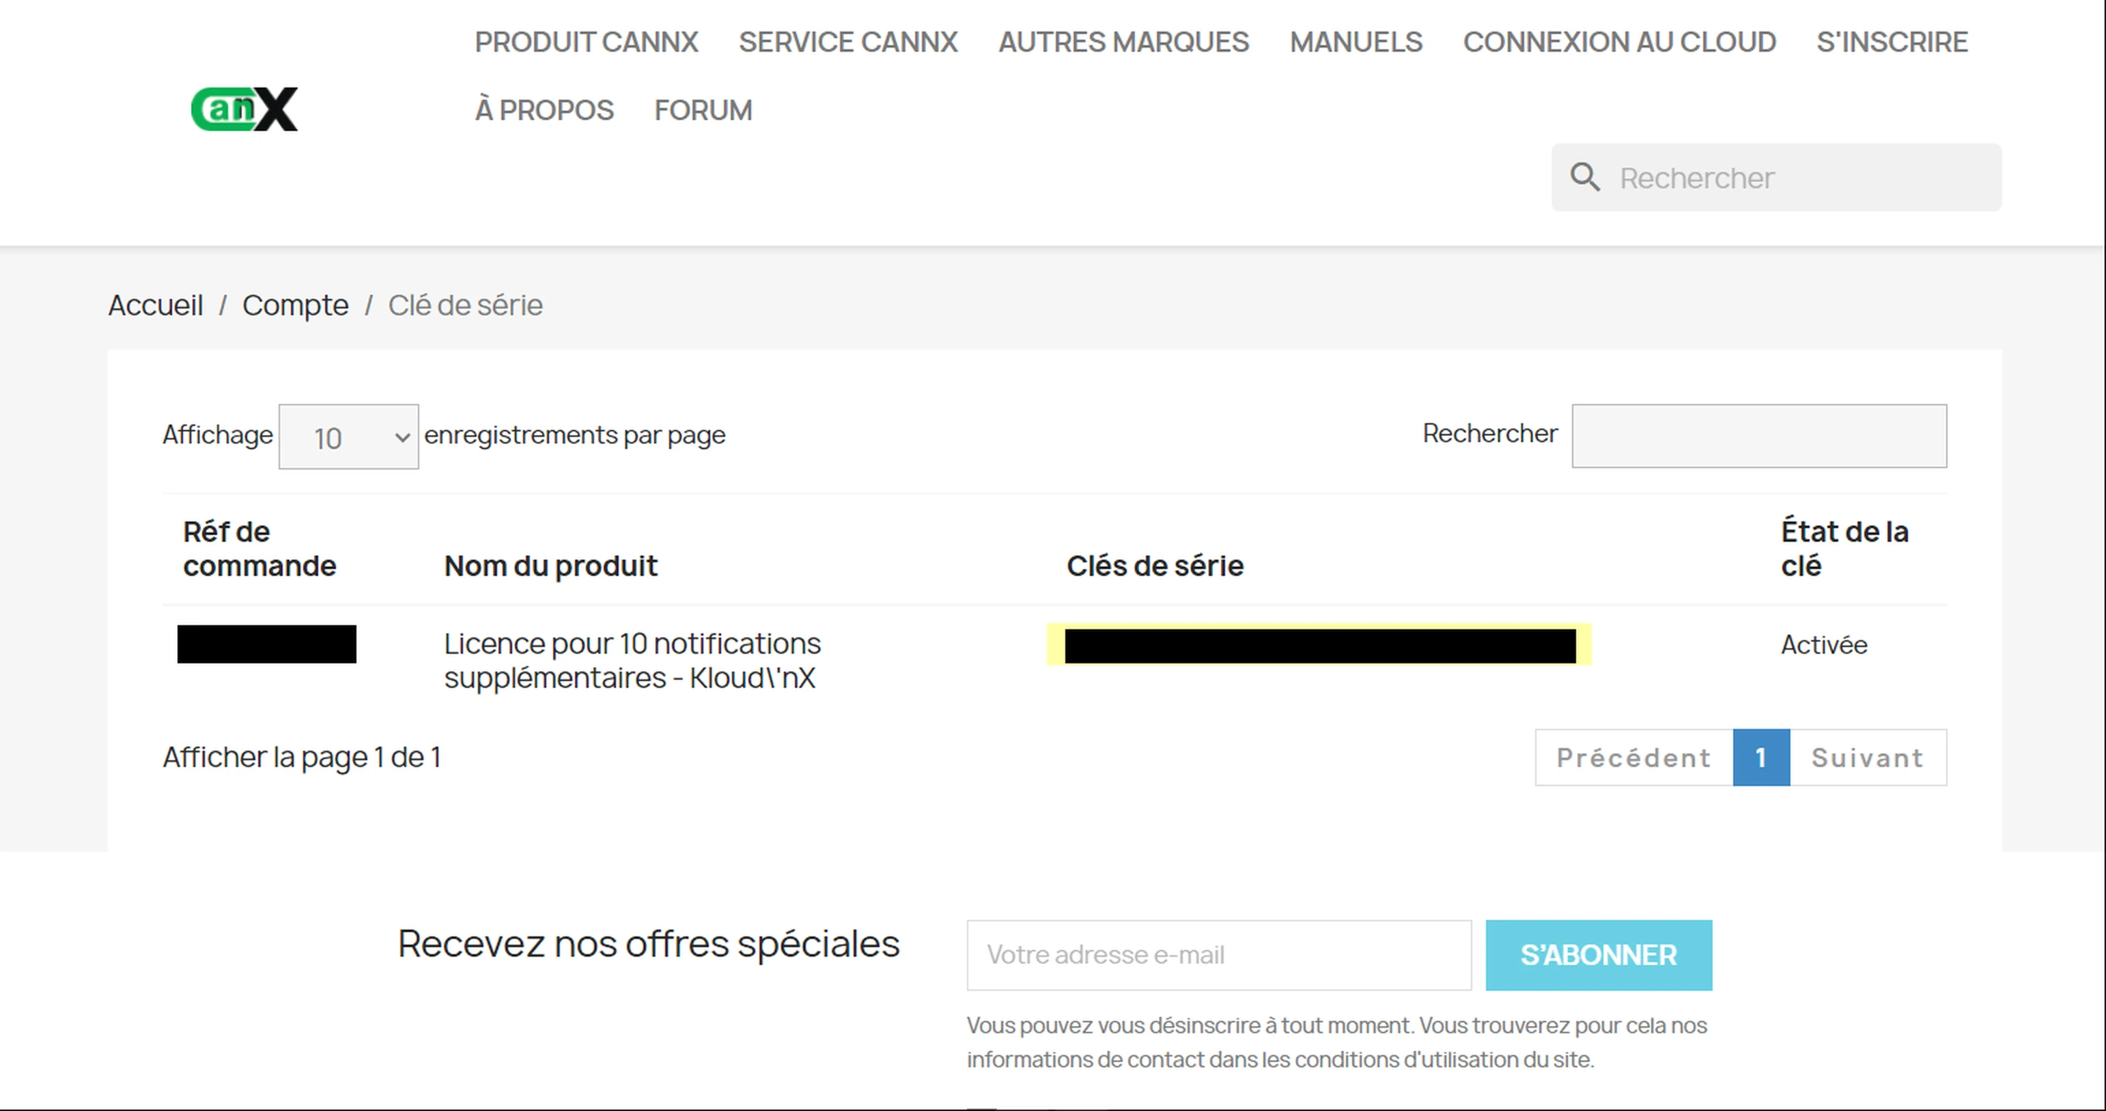Viewport: 2106px width, 1111px height.
Task: Click the Activée status cell
Action: (x=1824, y=644)
